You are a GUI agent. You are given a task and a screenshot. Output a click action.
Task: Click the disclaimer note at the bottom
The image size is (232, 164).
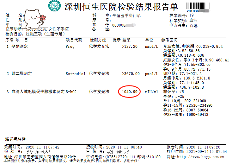tap(71, 161)
